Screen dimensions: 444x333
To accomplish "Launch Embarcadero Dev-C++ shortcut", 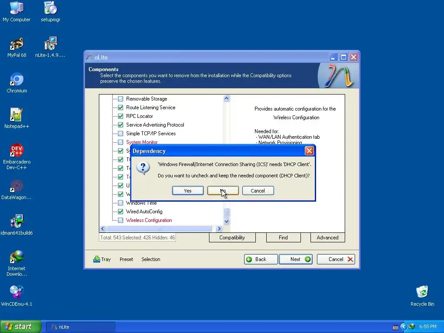I will click(16, 157).
